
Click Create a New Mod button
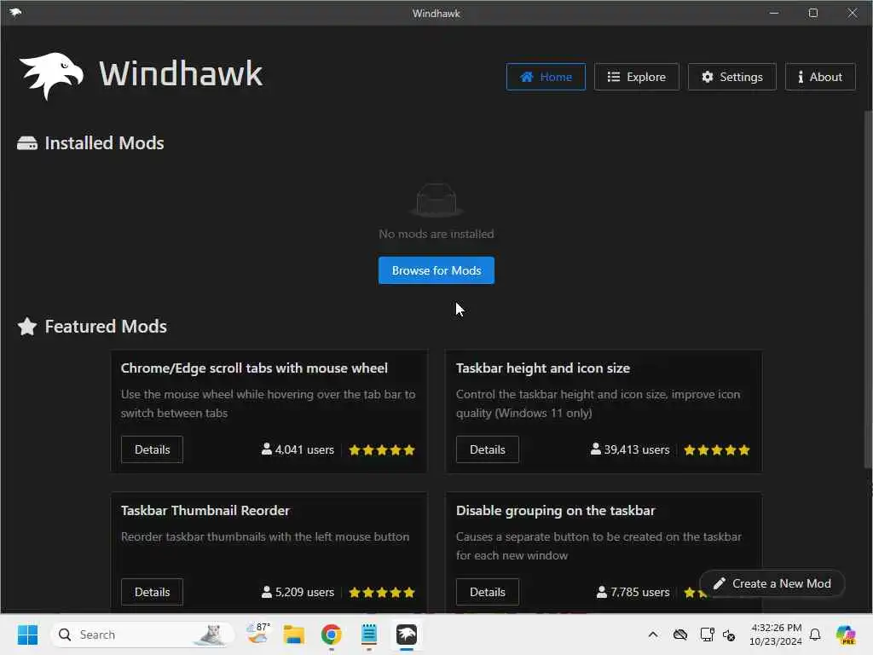coord(772,583)
